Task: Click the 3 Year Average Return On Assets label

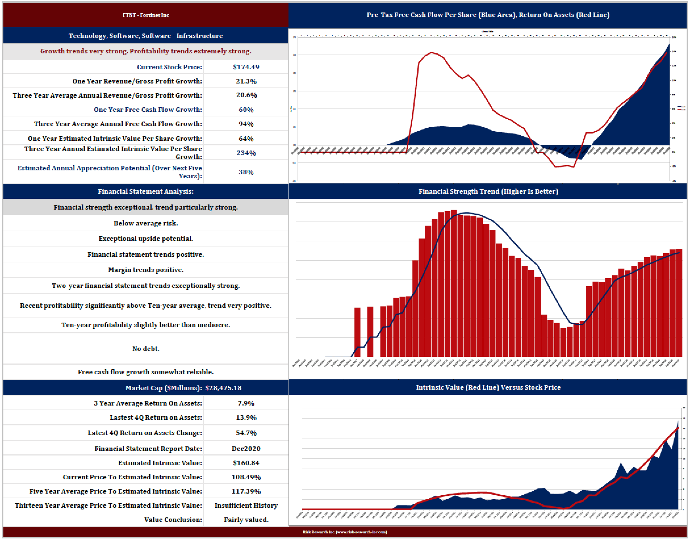Action: coord(148,404)
